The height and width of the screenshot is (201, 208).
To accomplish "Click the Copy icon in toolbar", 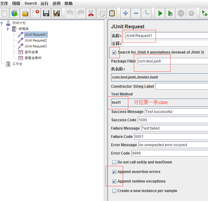I will pos(102,13).
